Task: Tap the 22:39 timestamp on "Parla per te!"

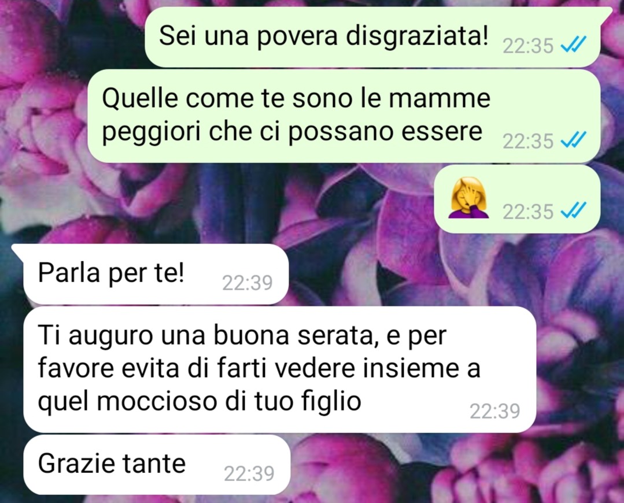Action: (x=247, y=283)
